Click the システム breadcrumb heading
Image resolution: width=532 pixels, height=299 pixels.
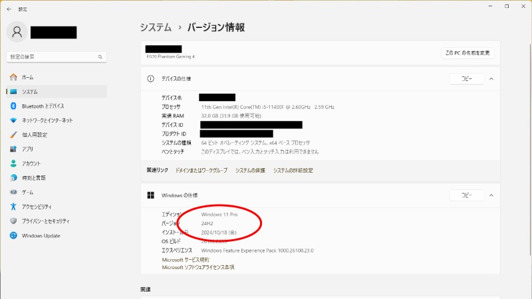(x=156, y=28)
